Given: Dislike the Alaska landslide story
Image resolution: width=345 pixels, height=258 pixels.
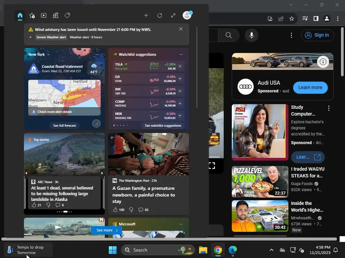Looking at the screenshot, I should click(x=48, y=205).
